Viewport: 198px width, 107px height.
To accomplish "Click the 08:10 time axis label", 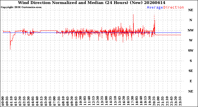I will point(63,101).
